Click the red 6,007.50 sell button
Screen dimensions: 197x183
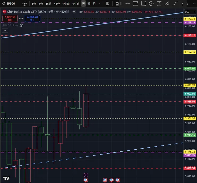(10, 18)
